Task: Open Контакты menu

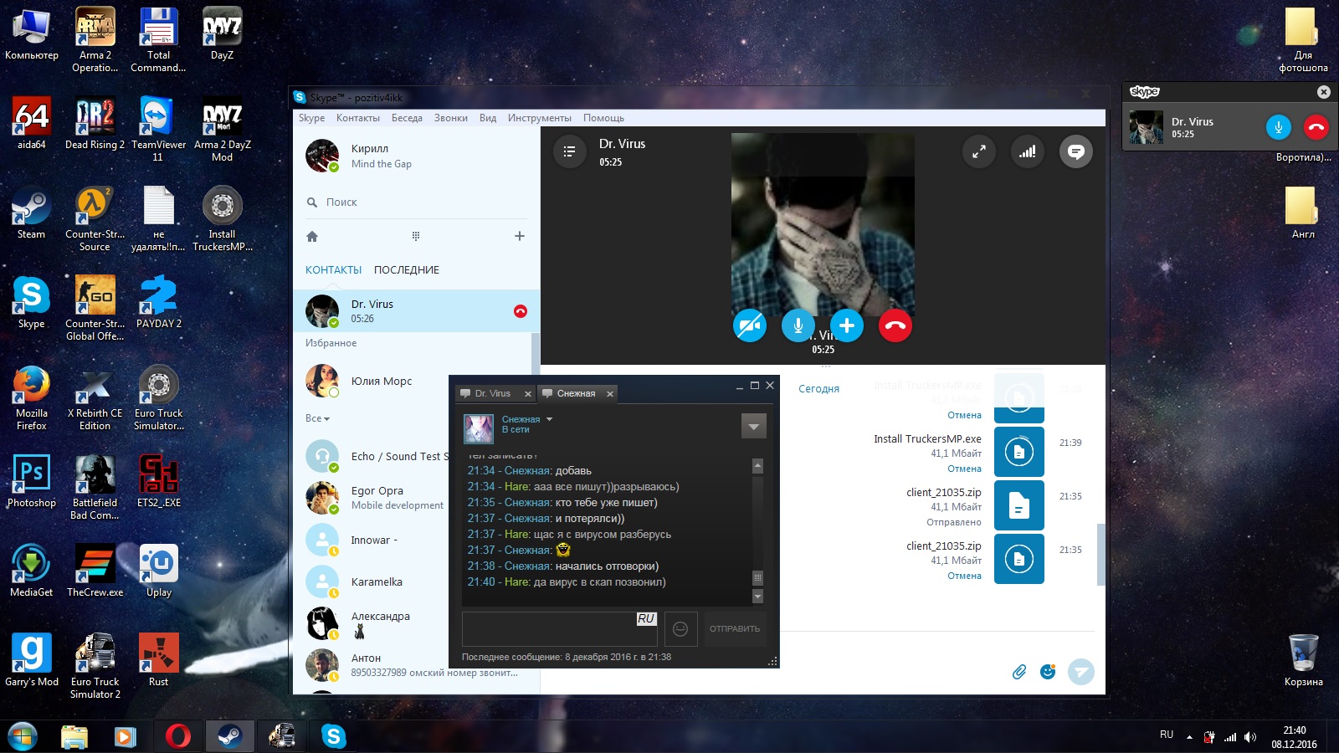Action: point(358,118)
